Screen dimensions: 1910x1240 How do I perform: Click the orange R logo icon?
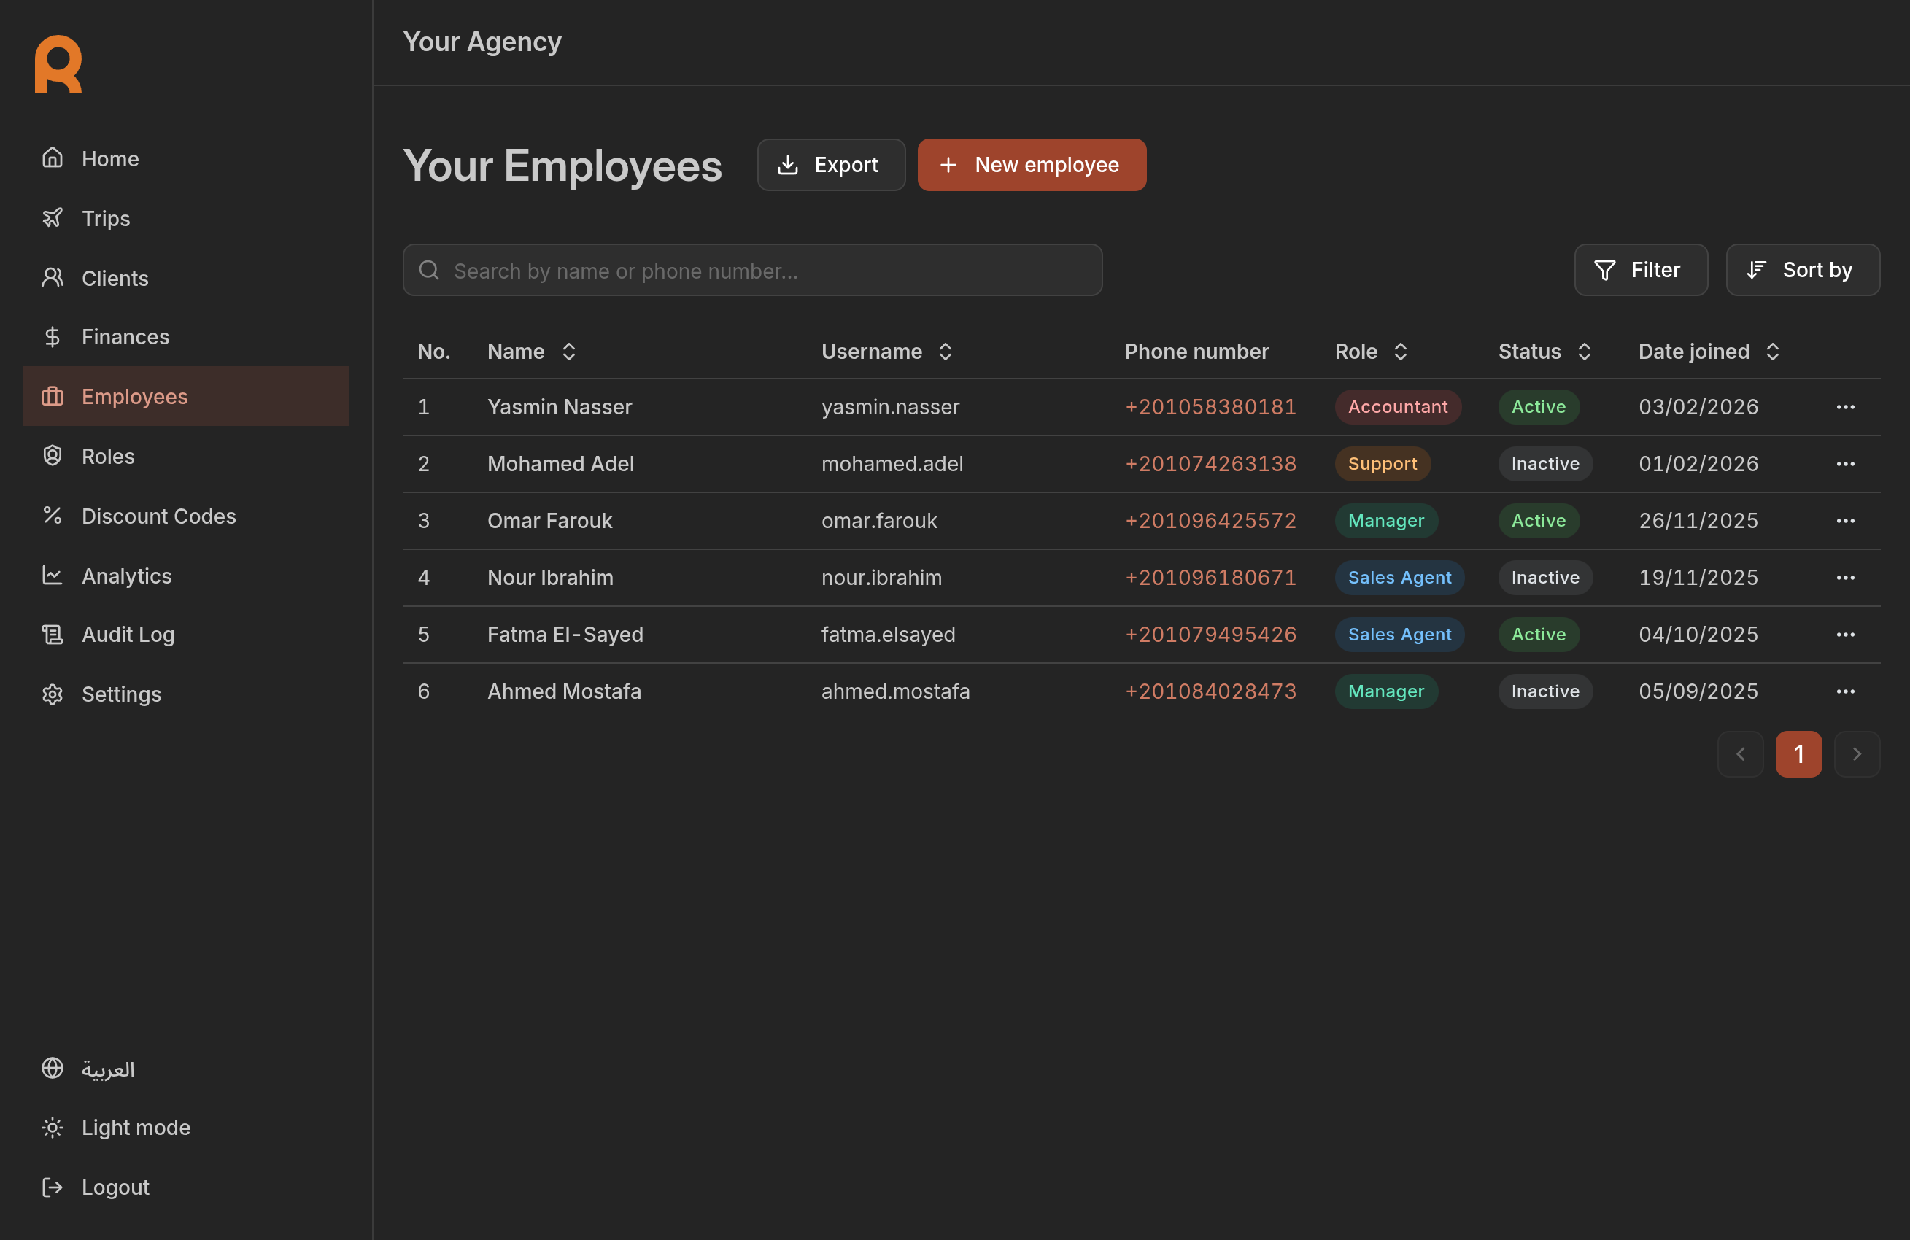point(58,64)
